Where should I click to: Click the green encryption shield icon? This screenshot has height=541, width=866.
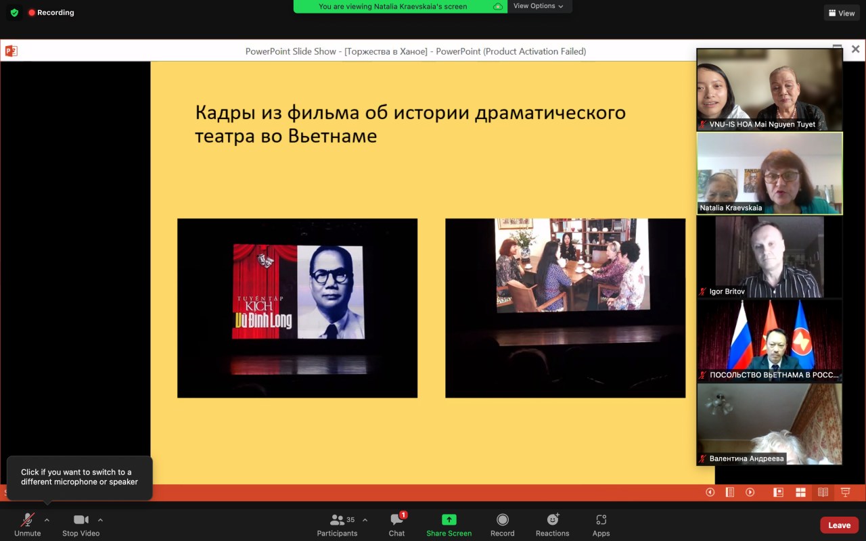coord(14,13)
